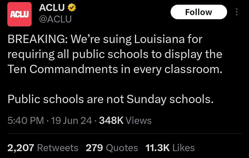The width and height of the screenshot is (249, 158).
Task: View the 348K Views count
Action: 125,120
